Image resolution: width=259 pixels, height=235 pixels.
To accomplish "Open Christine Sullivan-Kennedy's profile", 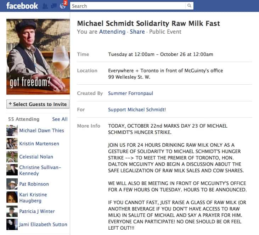I will pyautogui.click(x=40, y=170).
